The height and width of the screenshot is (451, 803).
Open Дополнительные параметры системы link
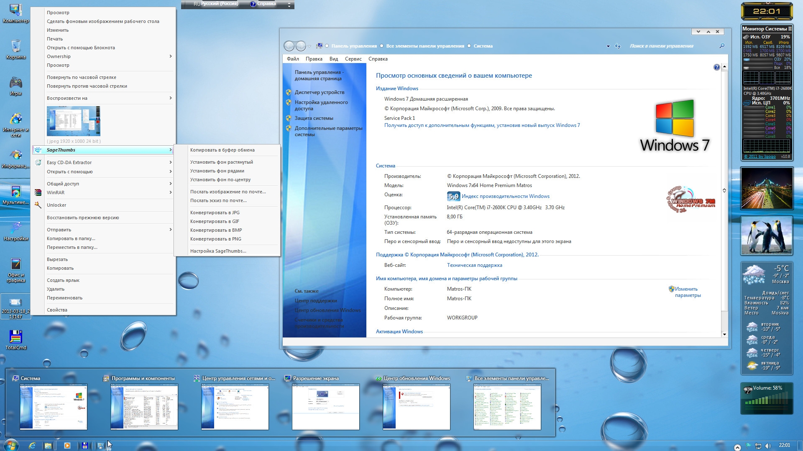(x=328, y=131)
